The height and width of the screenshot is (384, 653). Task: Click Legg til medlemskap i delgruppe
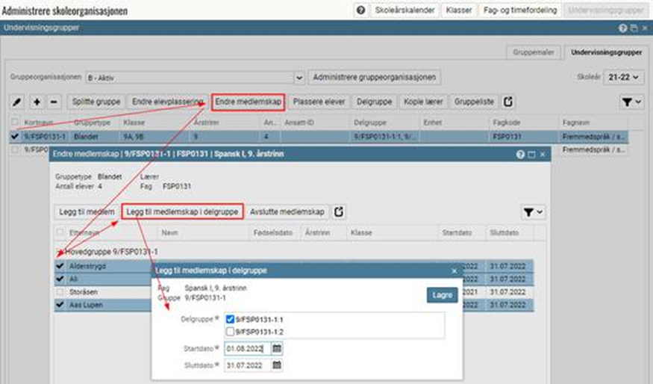click(x=183, y=212)
